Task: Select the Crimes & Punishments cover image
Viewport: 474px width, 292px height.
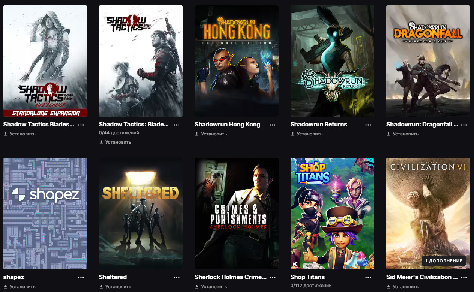Action: click(237, 214)
